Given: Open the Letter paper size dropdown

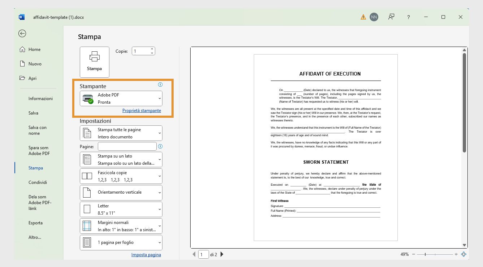Looking at the screenshot, I should pyautogui.click(x=121, y=209).
